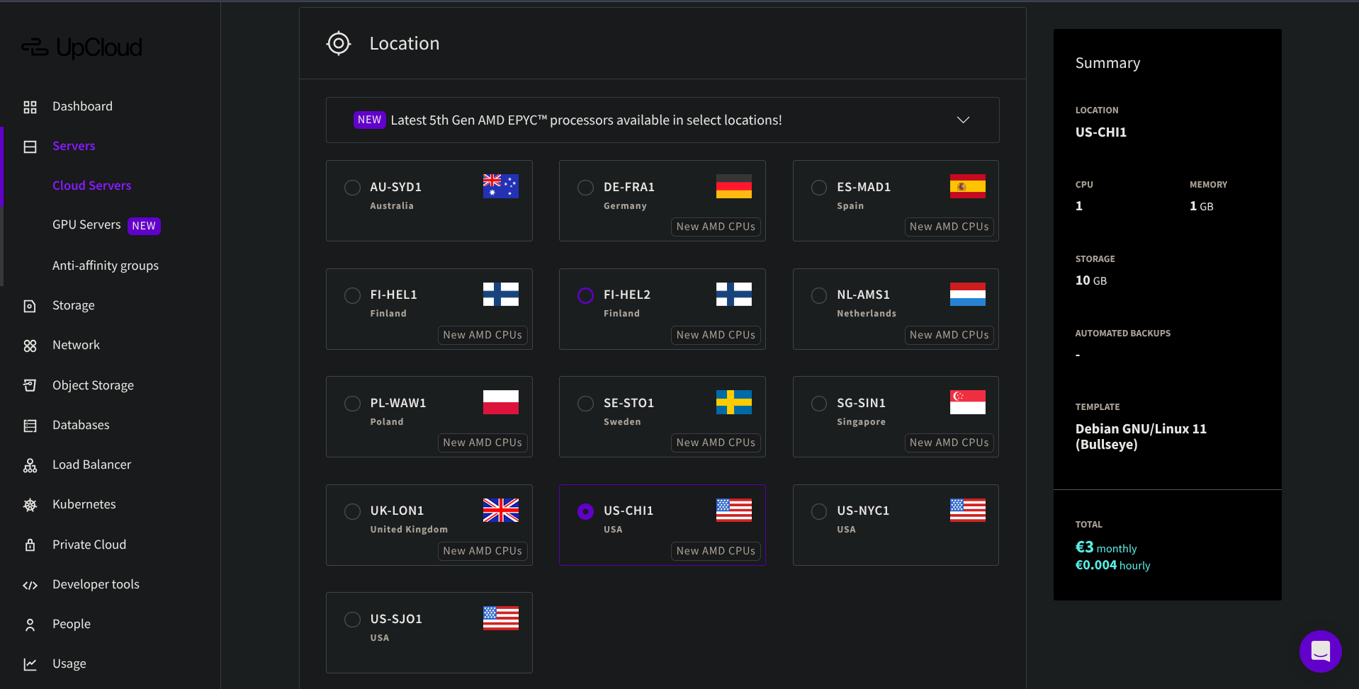Click the Object Storage bucket icon
1359x689 pixels.
point(30,385)
